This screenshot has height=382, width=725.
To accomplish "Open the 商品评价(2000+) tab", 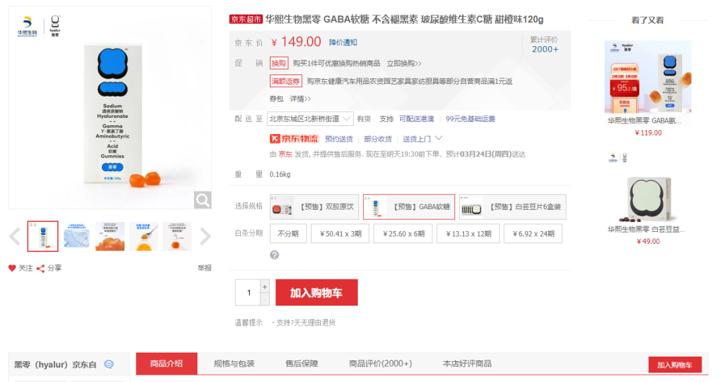I will [x=380, y=363].
